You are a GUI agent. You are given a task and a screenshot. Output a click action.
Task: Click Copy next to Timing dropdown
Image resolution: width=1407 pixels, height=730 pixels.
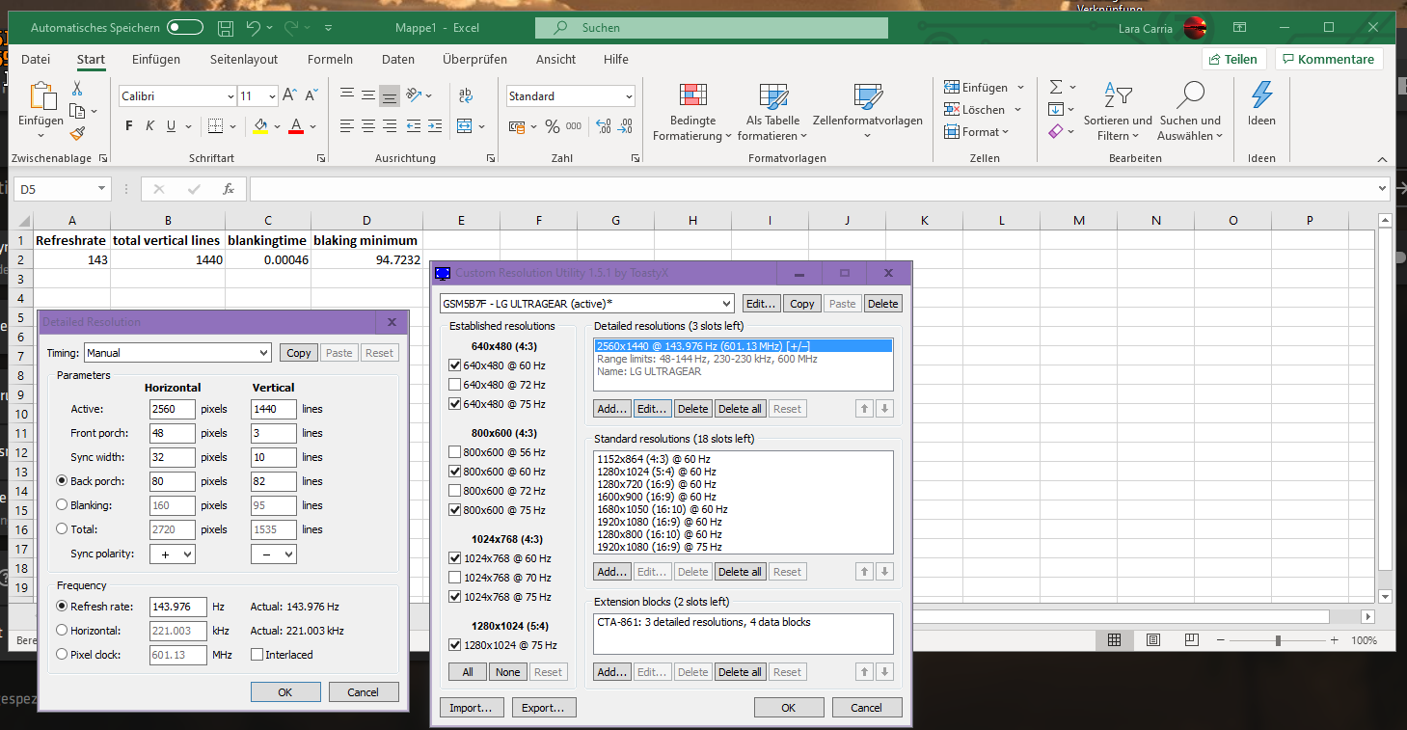pyautogui.click(x=299, y=353)
